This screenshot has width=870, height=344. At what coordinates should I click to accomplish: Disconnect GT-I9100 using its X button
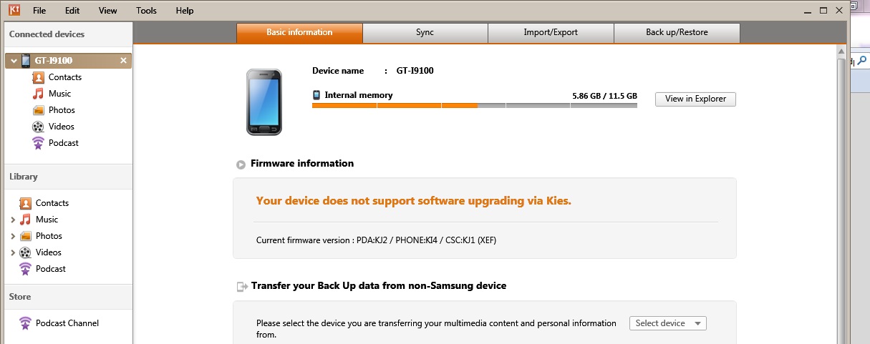[x=123, y=61]
